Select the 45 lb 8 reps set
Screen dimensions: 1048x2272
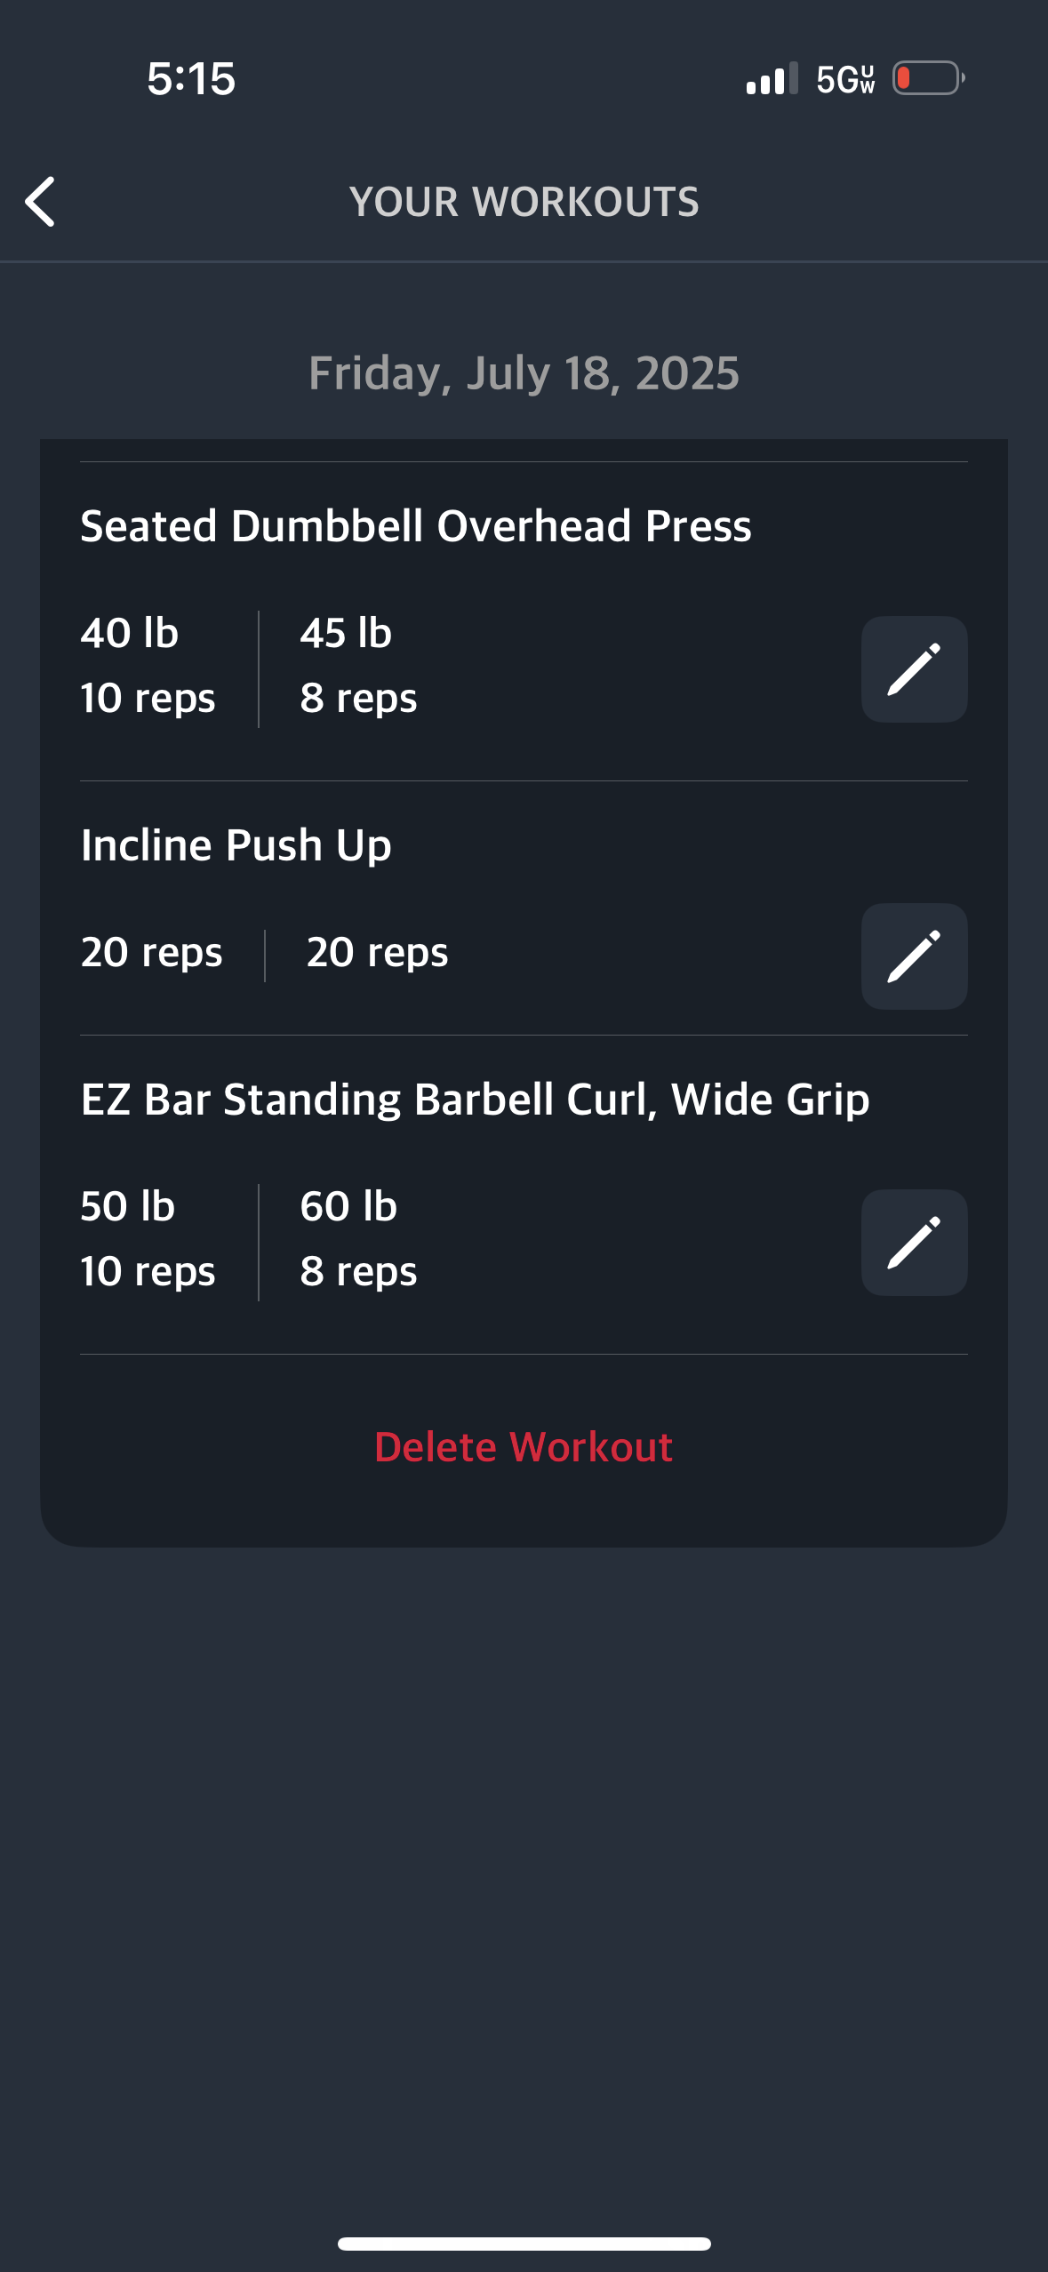pos(358,665)
